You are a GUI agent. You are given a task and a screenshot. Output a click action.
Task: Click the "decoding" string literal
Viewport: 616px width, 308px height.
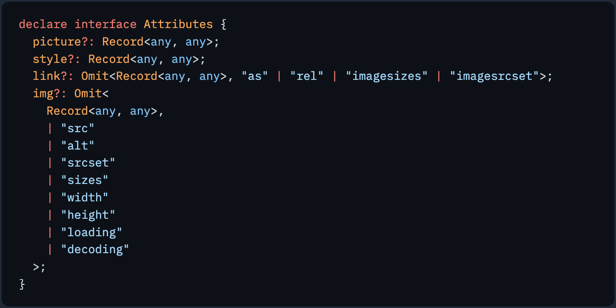coord(95,249)
